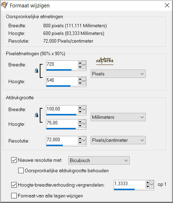
Task: Enable 'Oorspronkelijke afdrukgrootte behouden' checkbox
Action: 21,171
